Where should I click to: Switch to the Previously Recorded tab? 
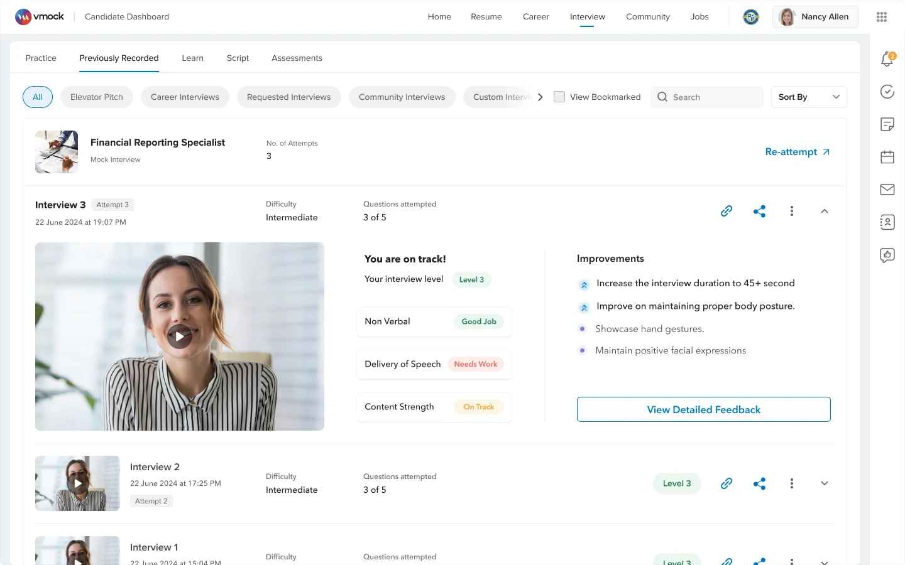click(119, 58)
